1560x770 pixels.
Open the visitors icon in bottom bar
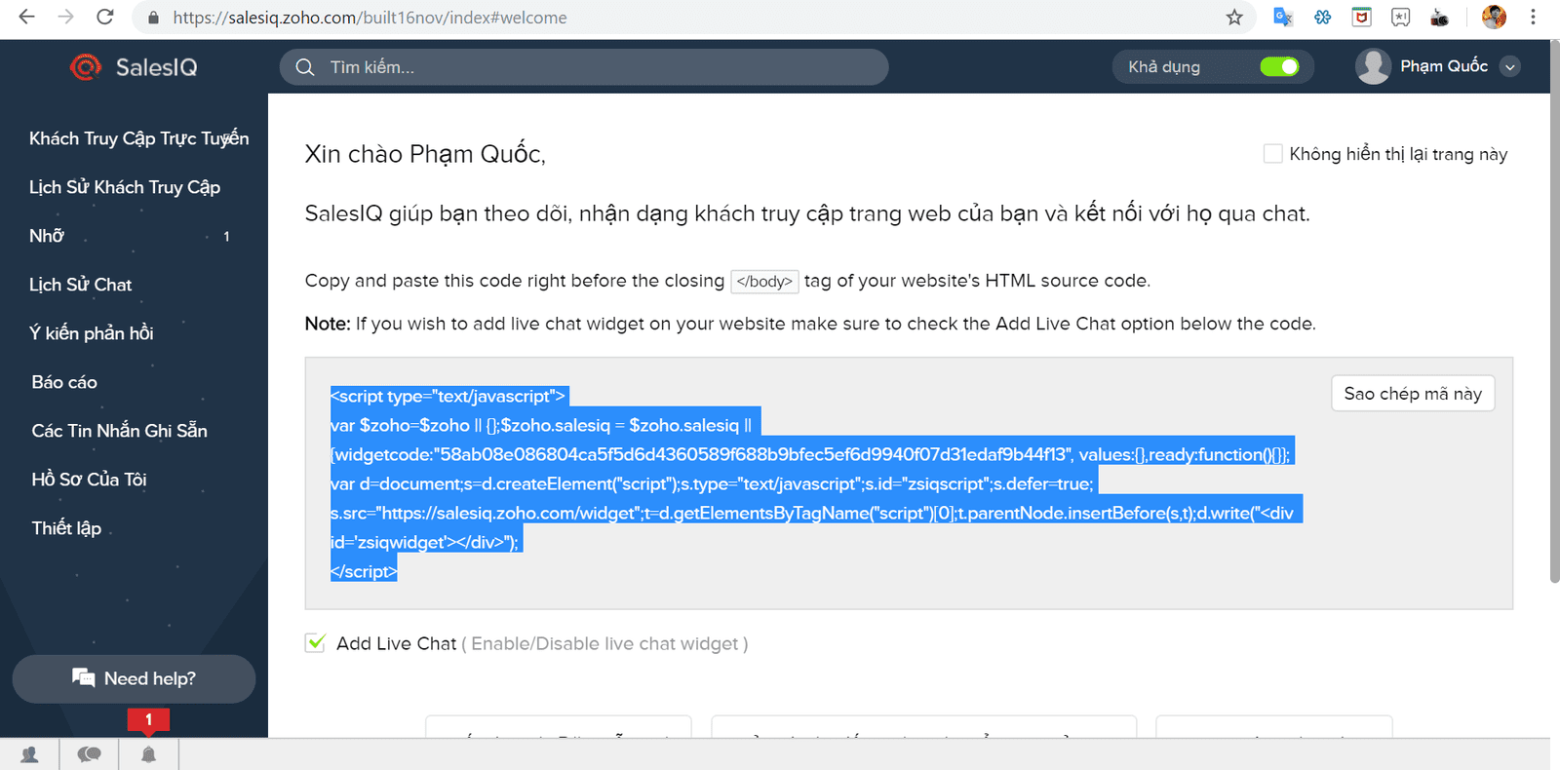pyautogui.click(x=29, y=754)
